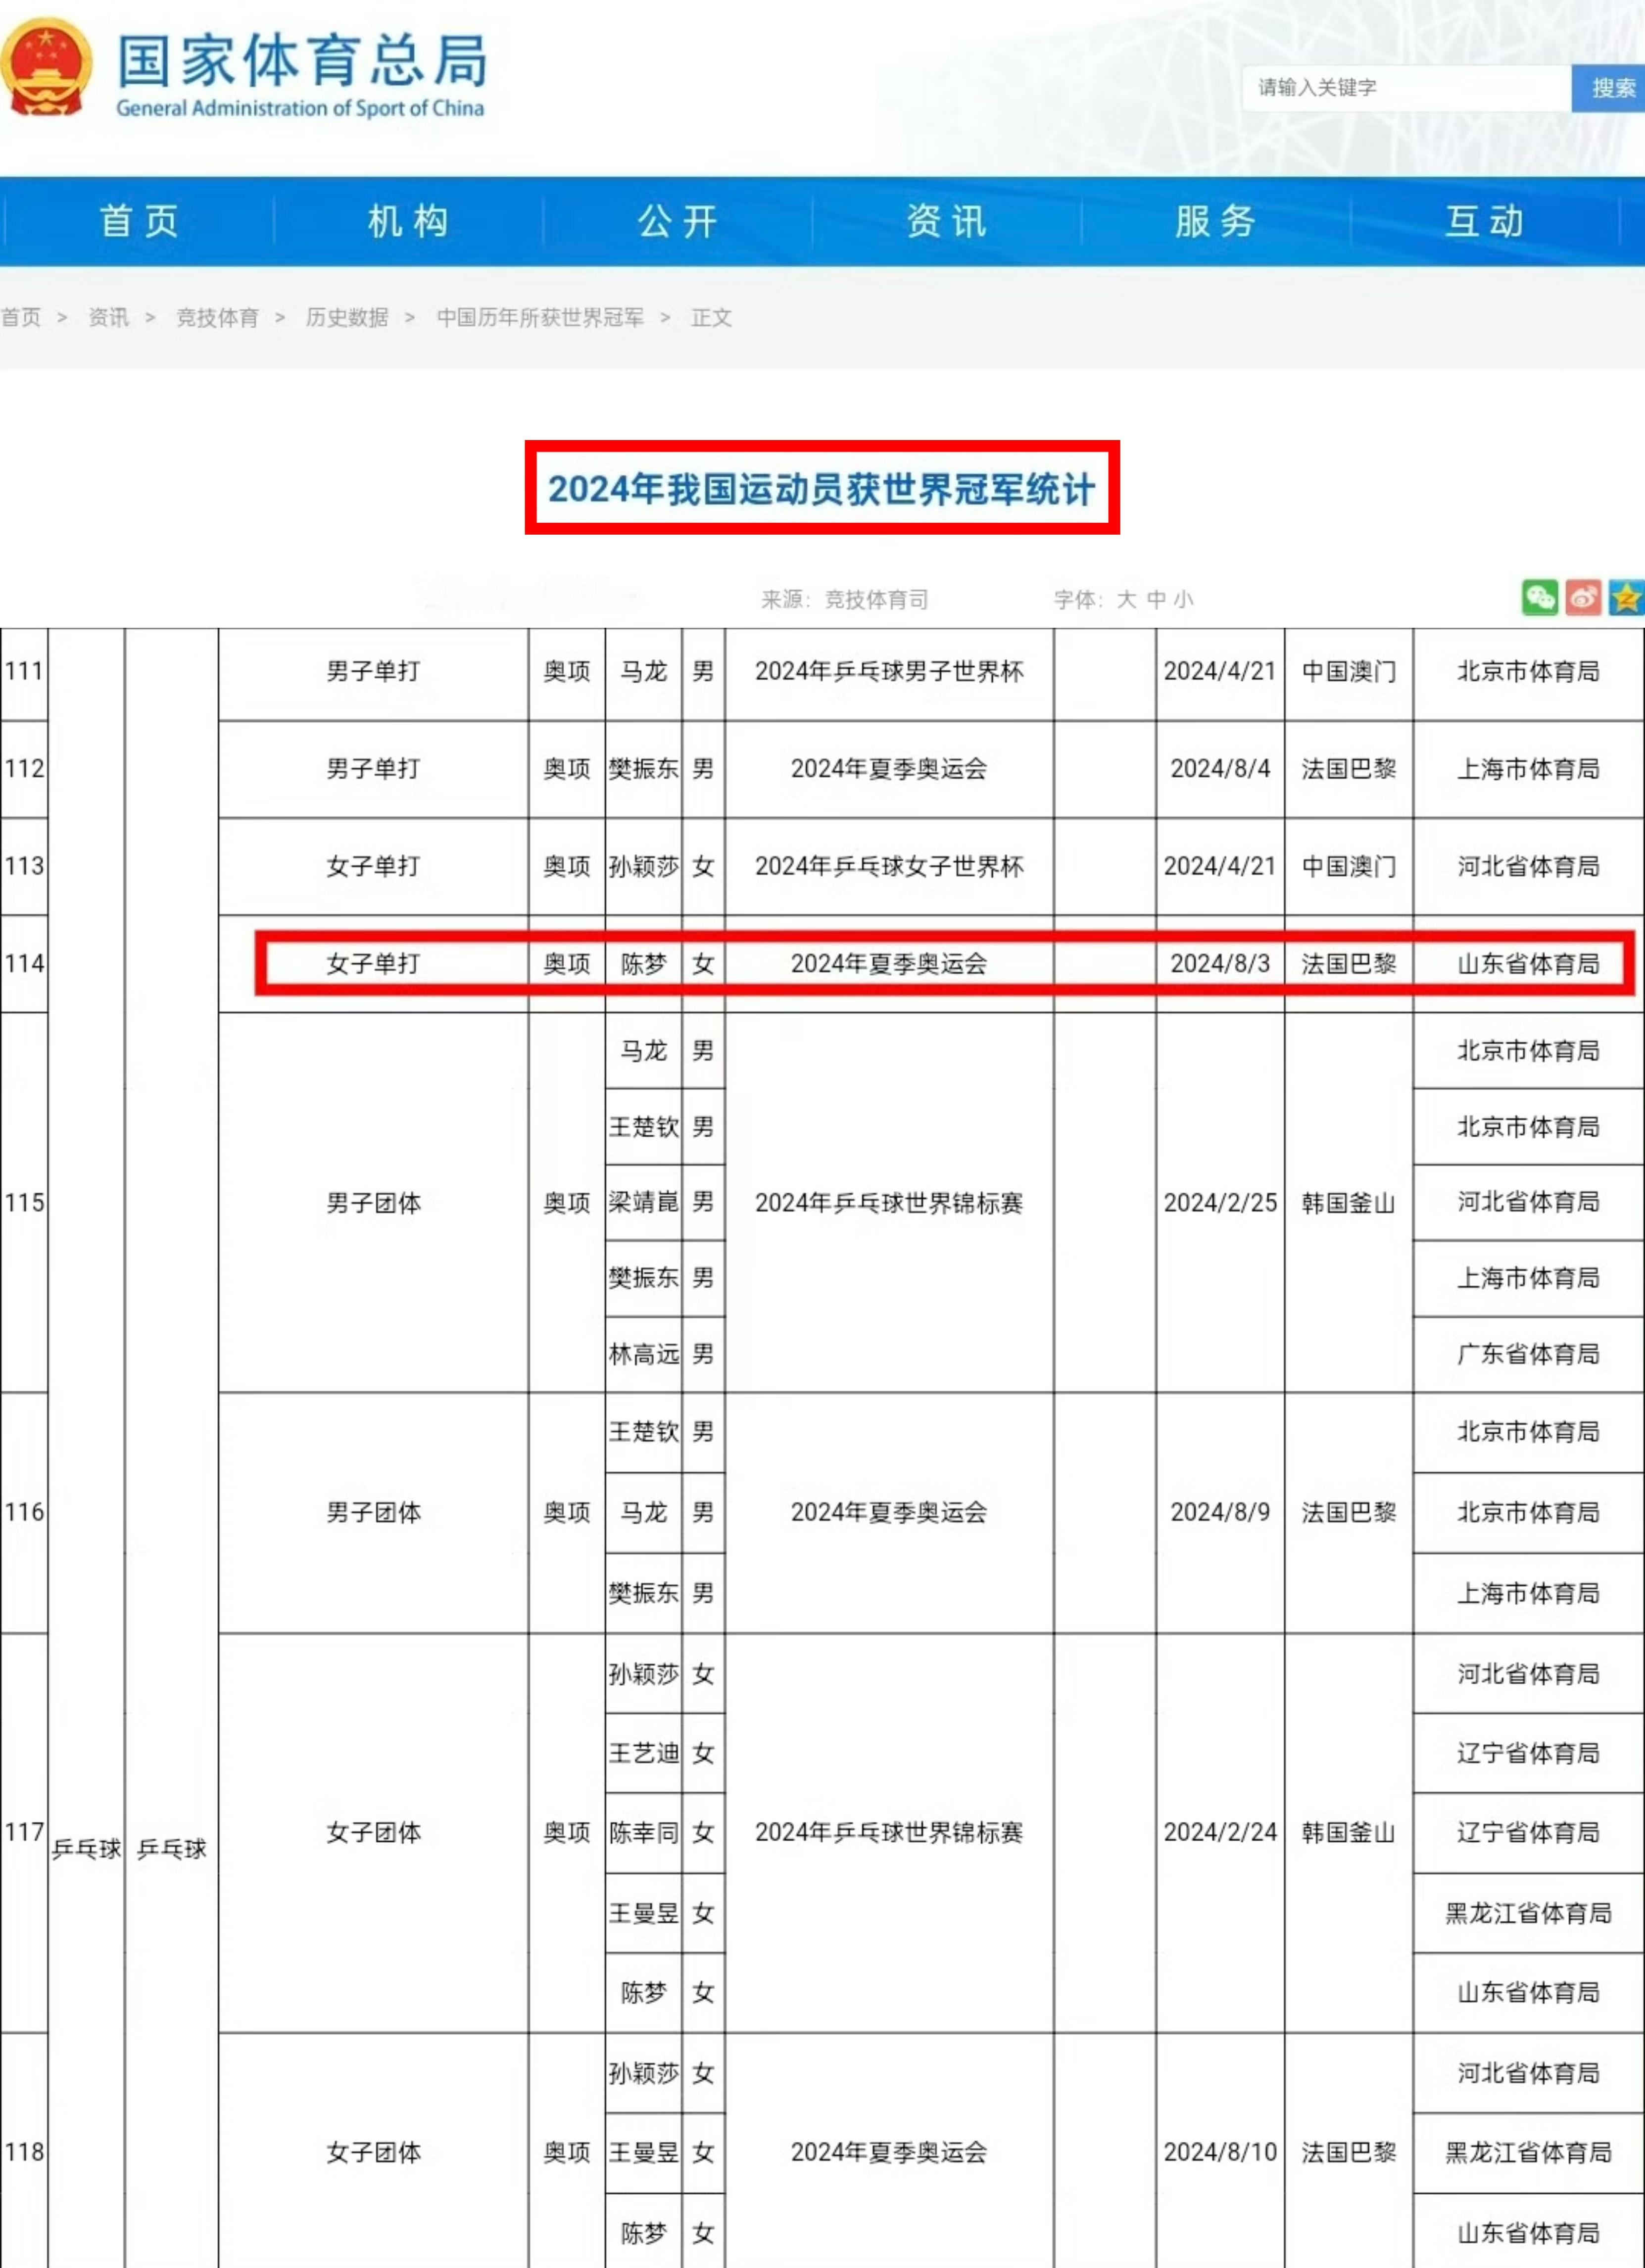
Task: Click 中国澳门 location in row 111
Action: click(x=1348, y=671)
